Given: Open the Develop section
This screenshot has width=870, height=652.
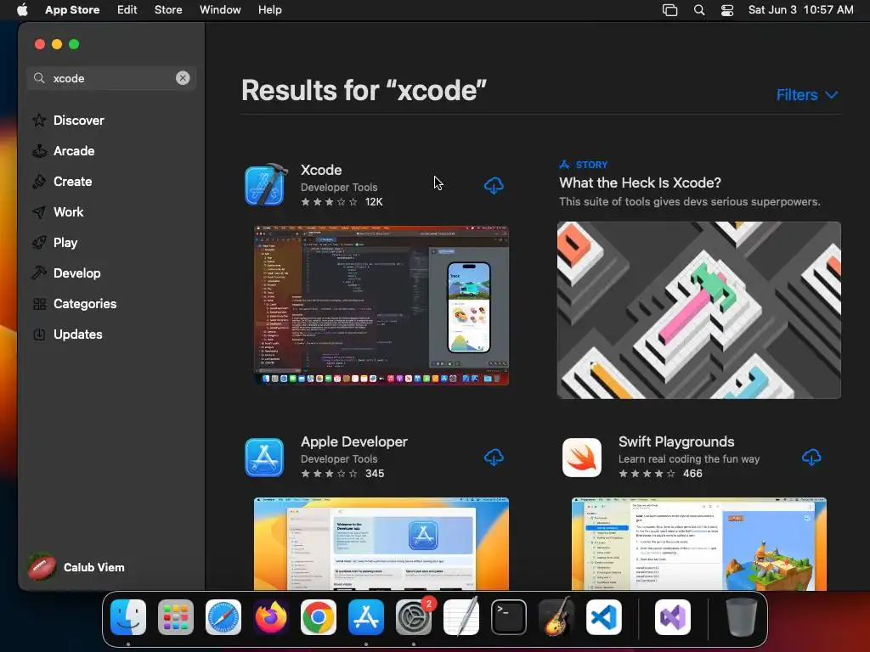Looking at the screenshot, I should coord(76,273).
